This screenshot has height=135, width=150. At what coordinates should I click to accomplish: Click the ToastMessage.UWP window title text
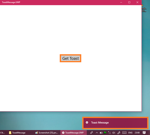[11, 2]
